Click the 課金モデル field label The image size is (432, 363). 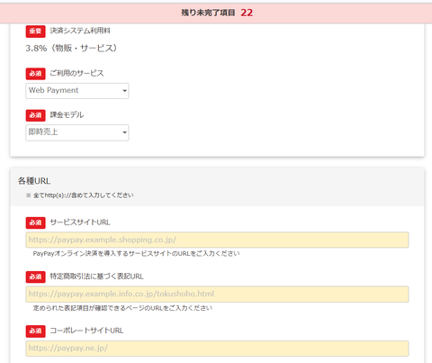(67, 115)
